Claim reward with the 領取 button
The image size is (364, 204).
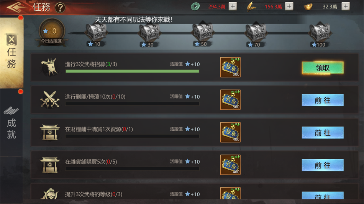(323, 68)
